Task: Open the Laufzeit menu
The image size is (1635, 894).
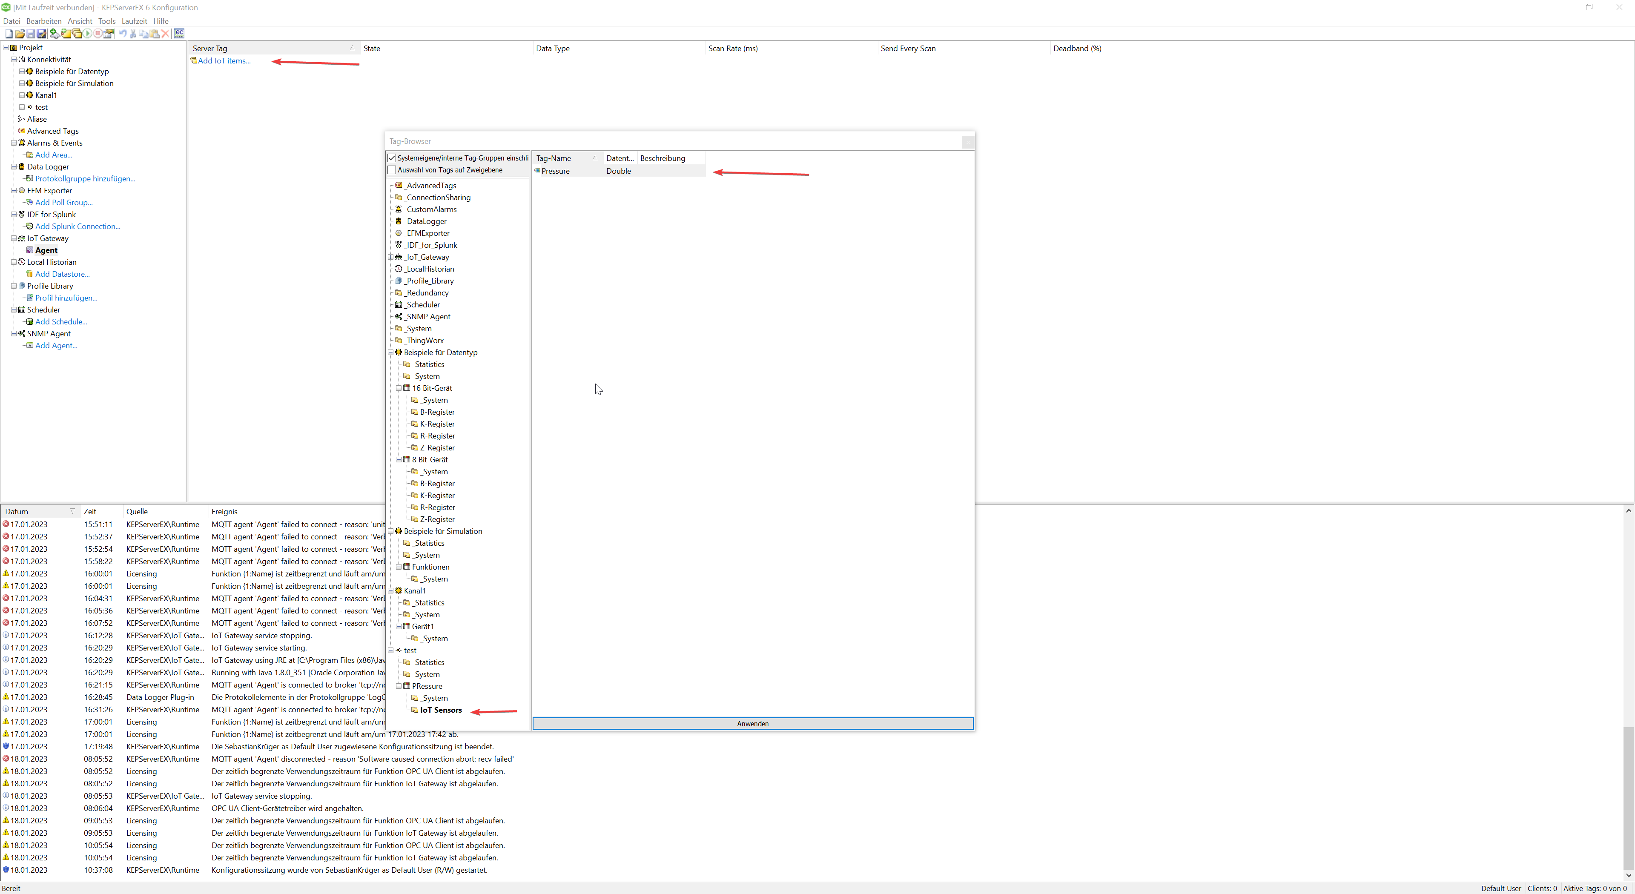Action: point(134,21)
